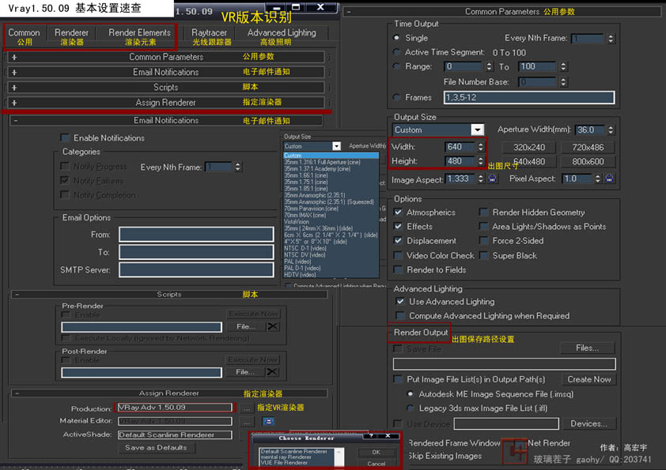The height and width of the screenshot is (470, 666).
Task: Expand the plus-marked Common Parameters rollout
Action: point(165,57)
